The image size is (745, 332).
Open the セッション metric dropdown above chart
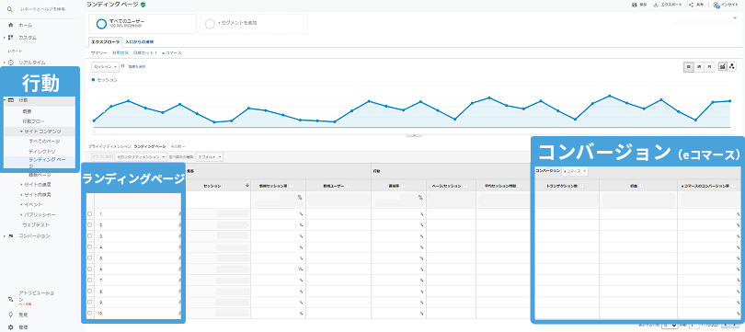105,67
